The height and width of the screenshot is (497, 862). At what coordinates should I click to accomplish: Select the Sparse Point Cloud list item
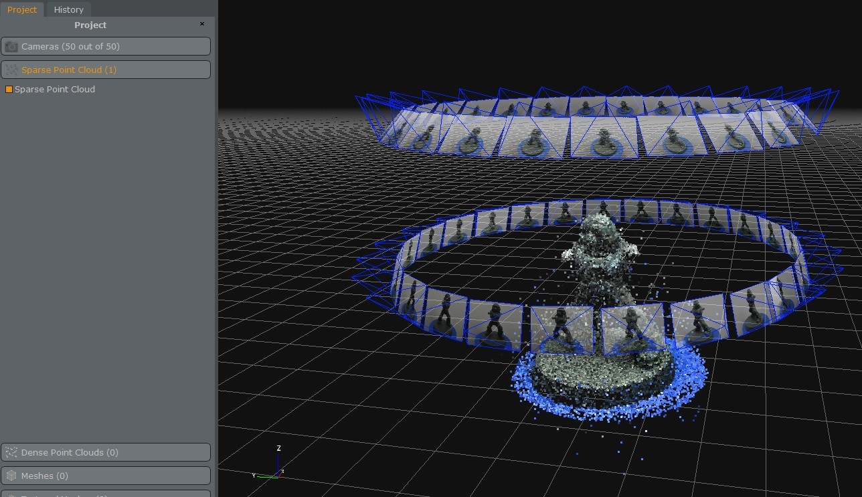click(55, 89)
